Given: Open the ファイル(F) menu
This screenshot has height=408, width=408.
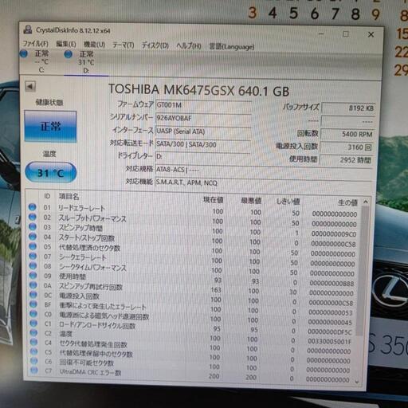Looking at the screenshot, I should (35, 44).
